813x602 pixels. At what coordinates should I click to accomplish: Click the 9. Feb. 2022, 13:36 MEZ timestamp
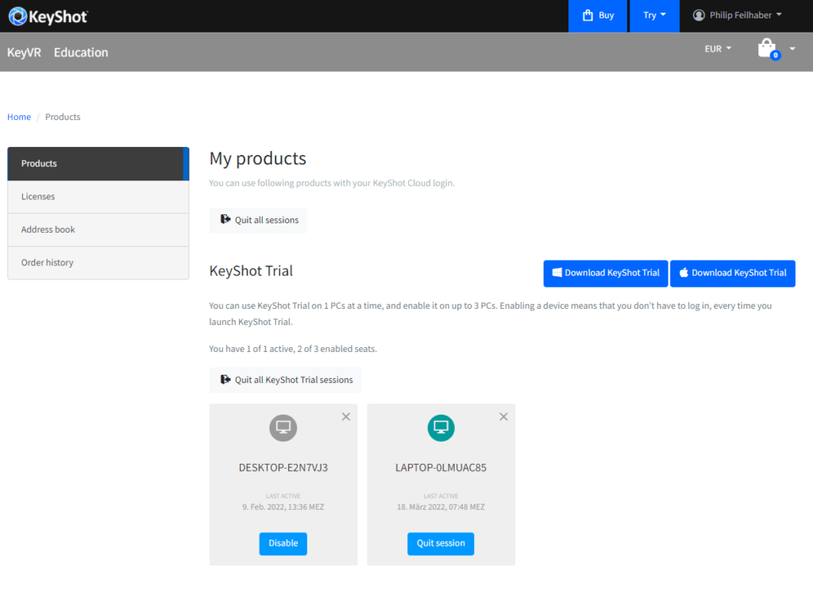click(283, 507)
